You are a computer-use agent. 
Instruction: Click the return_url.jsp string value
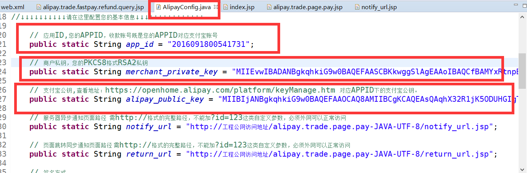tap(339, 154)
